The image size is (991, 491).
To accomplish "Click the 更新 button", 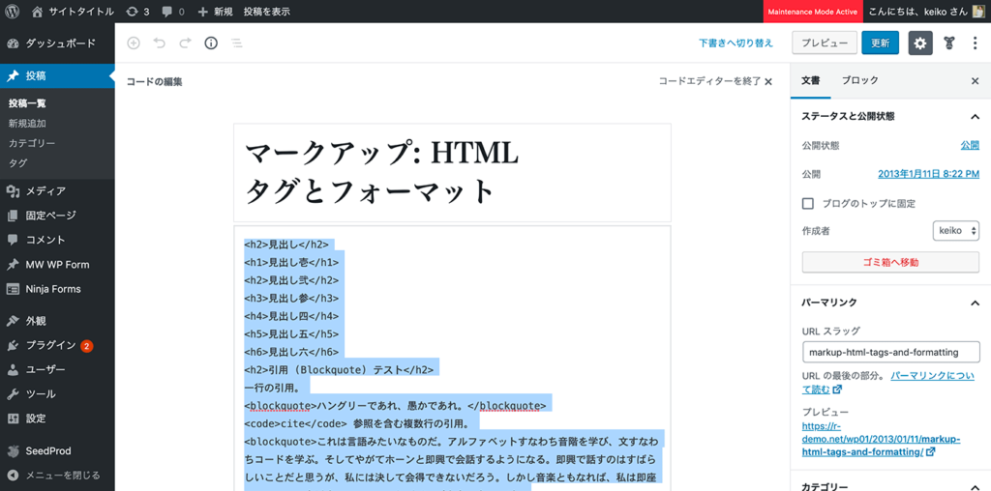I will click(881, 43).
